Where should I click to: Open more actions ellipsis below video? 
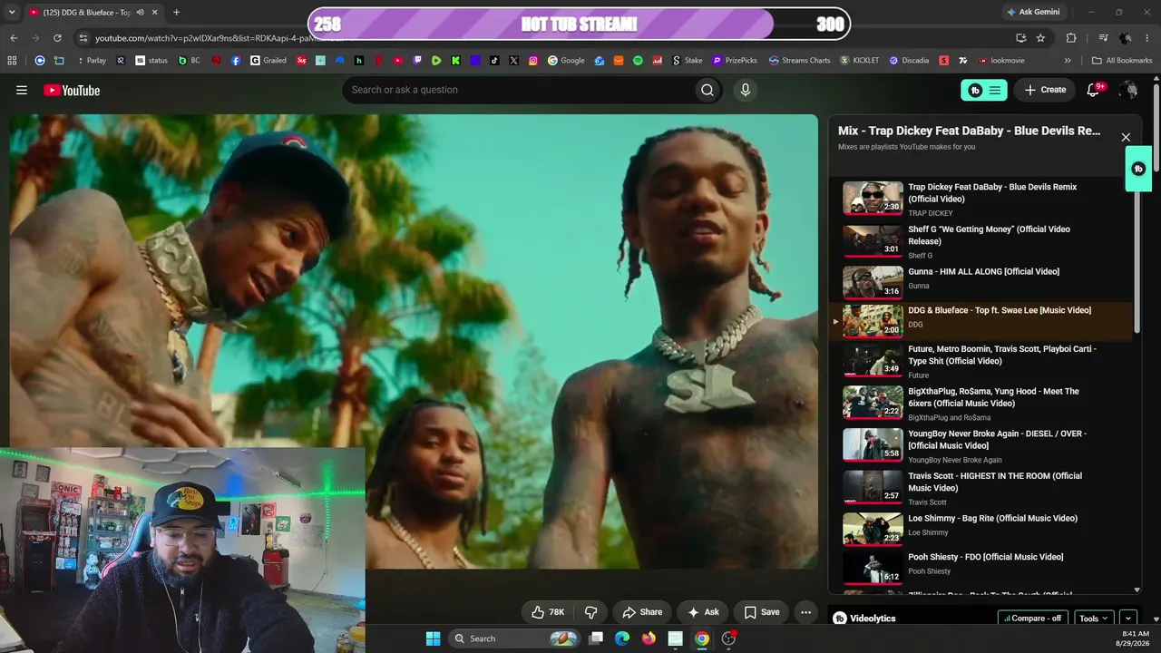tap(805, 612)
